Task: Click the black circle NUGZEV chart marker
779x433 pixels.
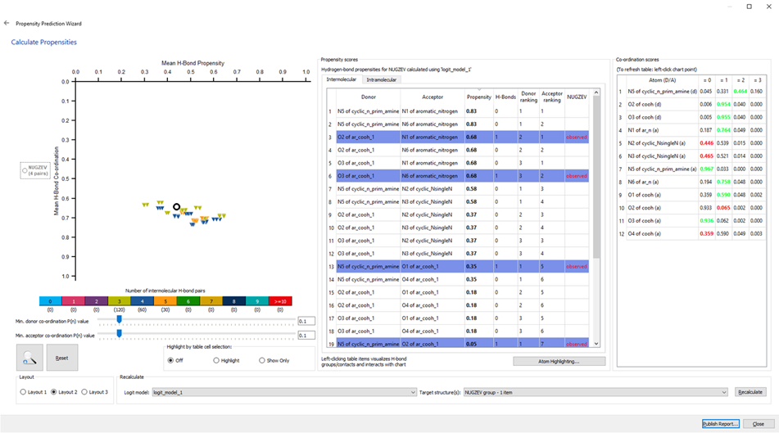Action: [x=177, y=207]
